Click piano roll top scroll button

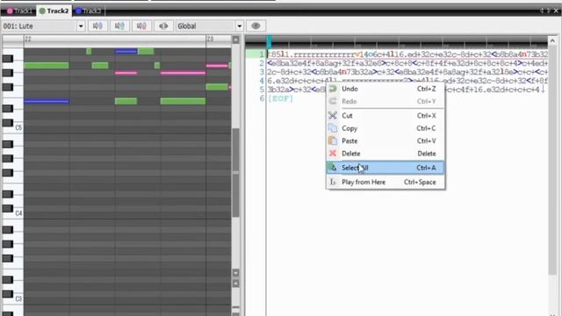(x=235, y=39)
